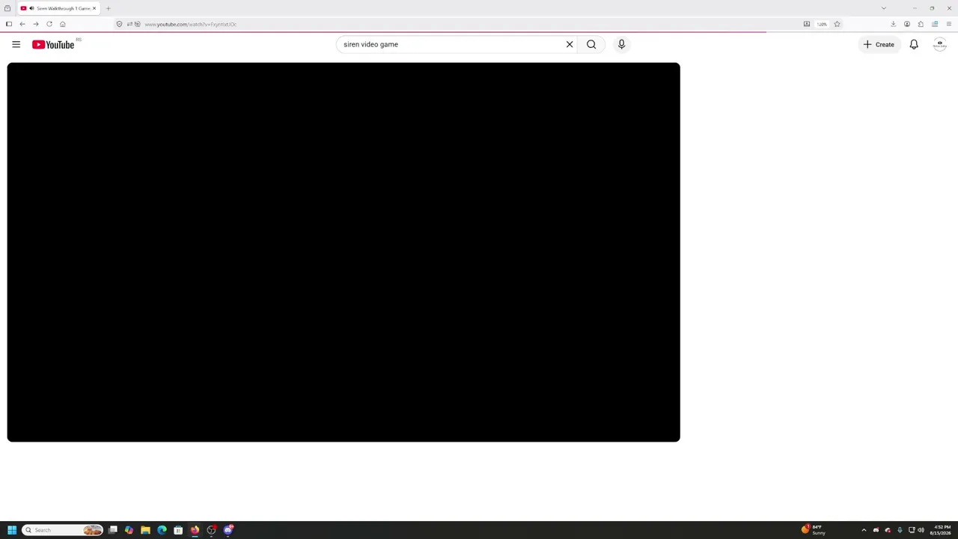Open YouTube notifications bell
This screenshot has width=958, height=539.
click(914, 44)
